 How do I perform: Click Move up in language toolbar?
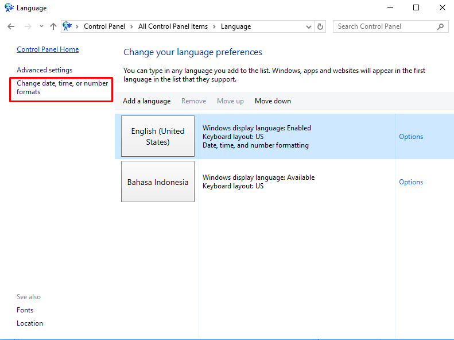230,101
